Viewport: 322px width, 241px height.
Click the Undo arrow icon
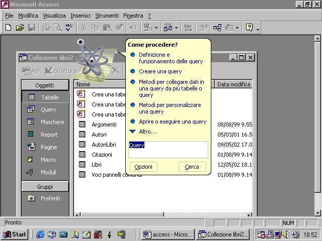133,28
